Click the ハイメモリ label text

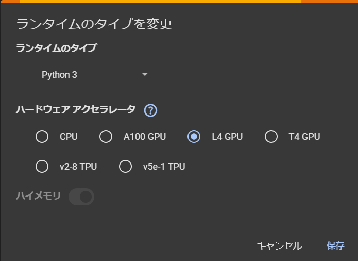click(39, 196)
